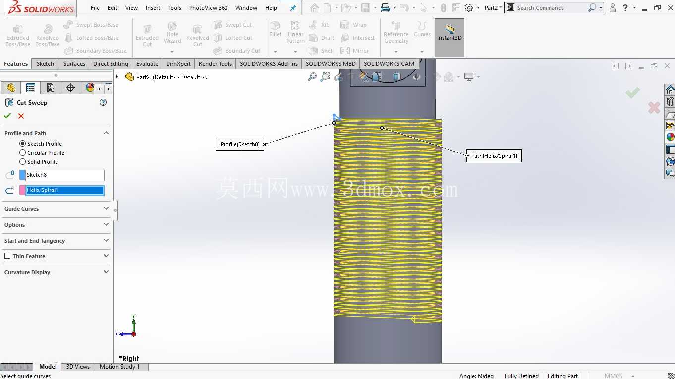Open the Tools menu
Screen dimensions: 675x379
click(x=174, y=8)
